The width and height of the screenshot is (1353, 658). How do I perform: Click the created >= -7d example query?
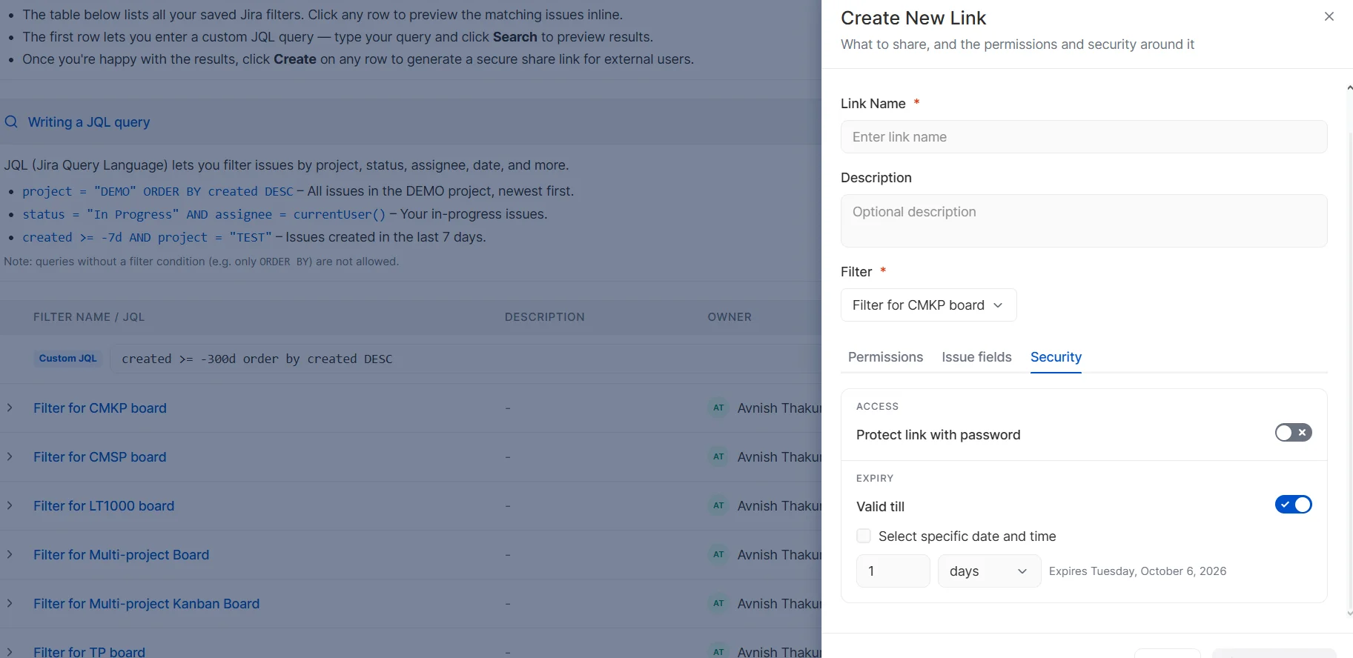(x=147, y=237)
